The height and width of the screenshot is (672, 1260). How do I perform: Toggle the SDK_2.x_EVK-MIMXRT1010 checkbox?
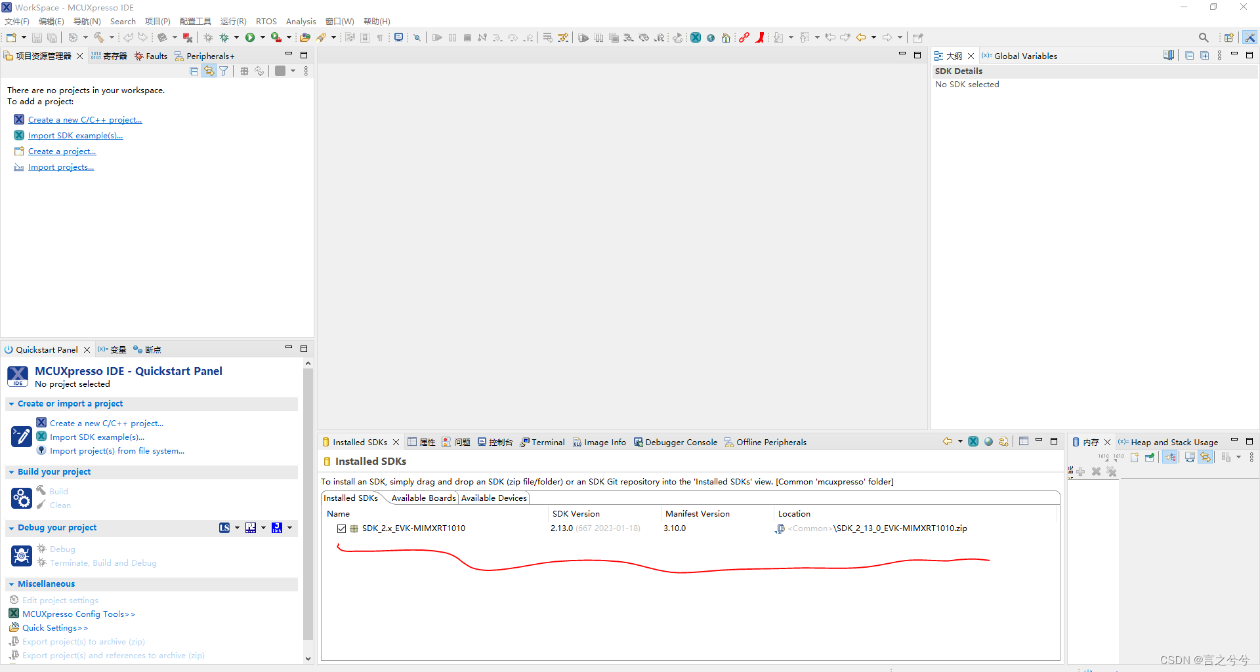click(x=341, y=528)
